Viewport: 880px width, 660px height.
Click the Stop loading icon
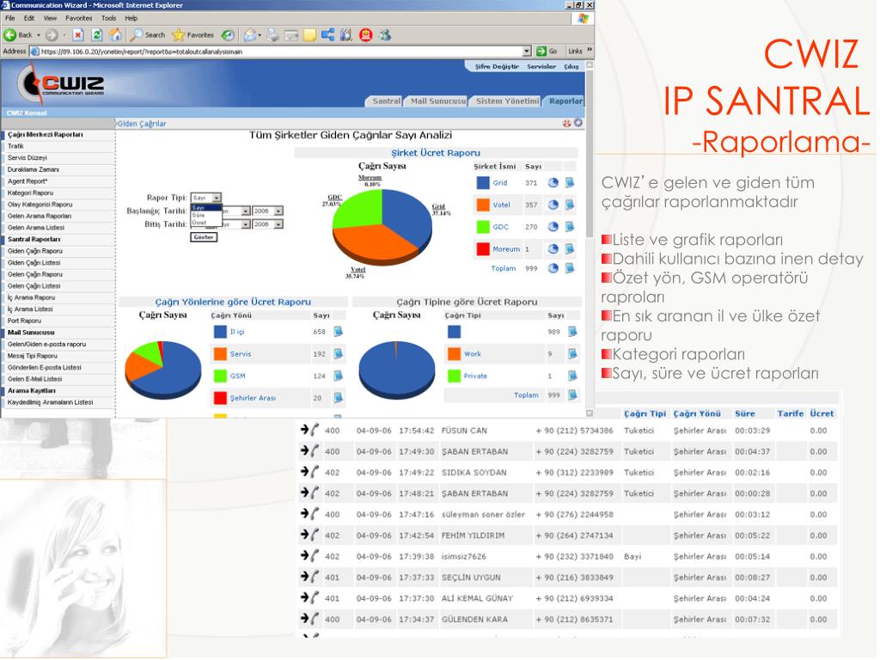78,34
